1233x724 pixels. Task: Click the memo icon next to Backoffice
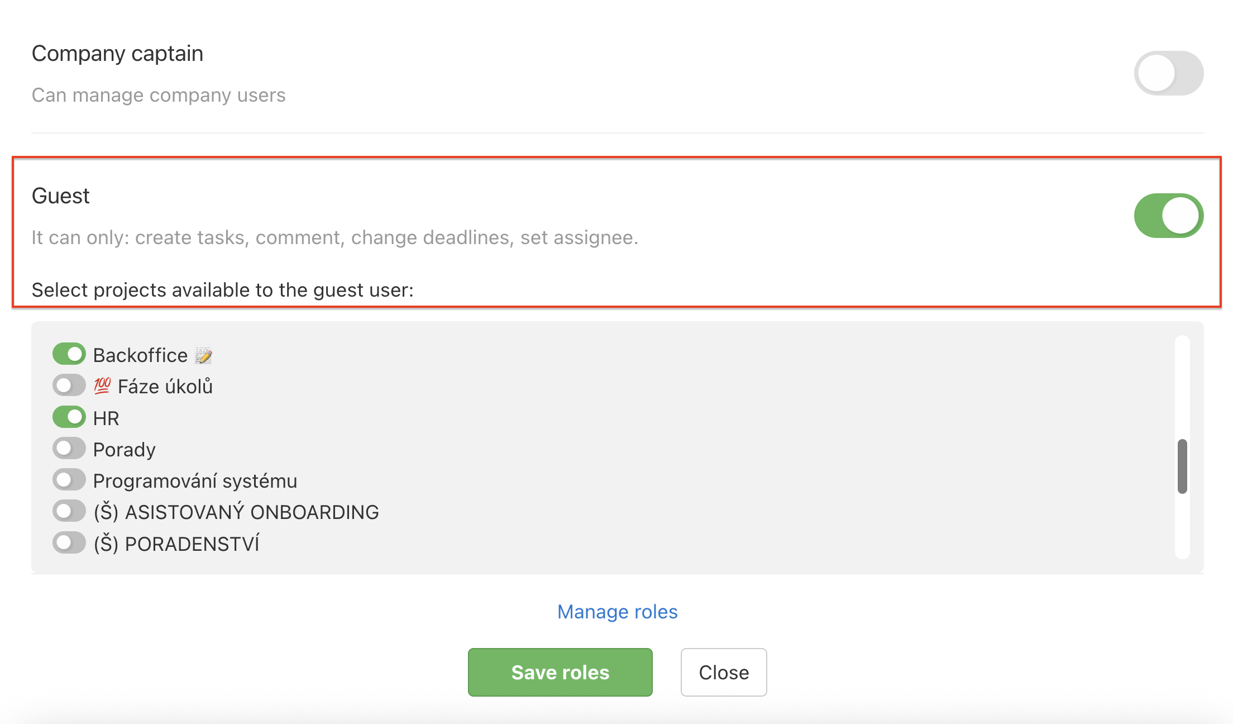tap(203, 355)
